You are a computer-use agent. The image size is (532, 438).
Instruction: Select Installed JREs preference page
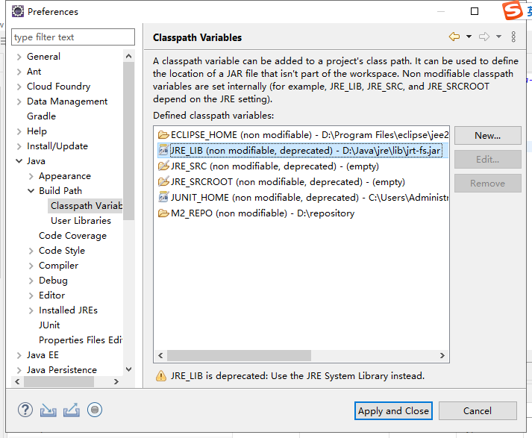[68, 310]
